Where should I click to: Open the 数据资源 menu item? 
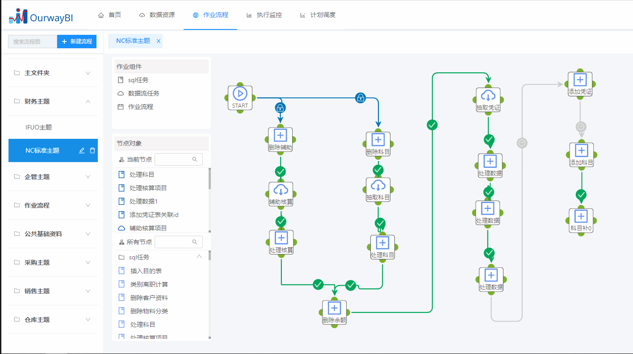point(162,14)
